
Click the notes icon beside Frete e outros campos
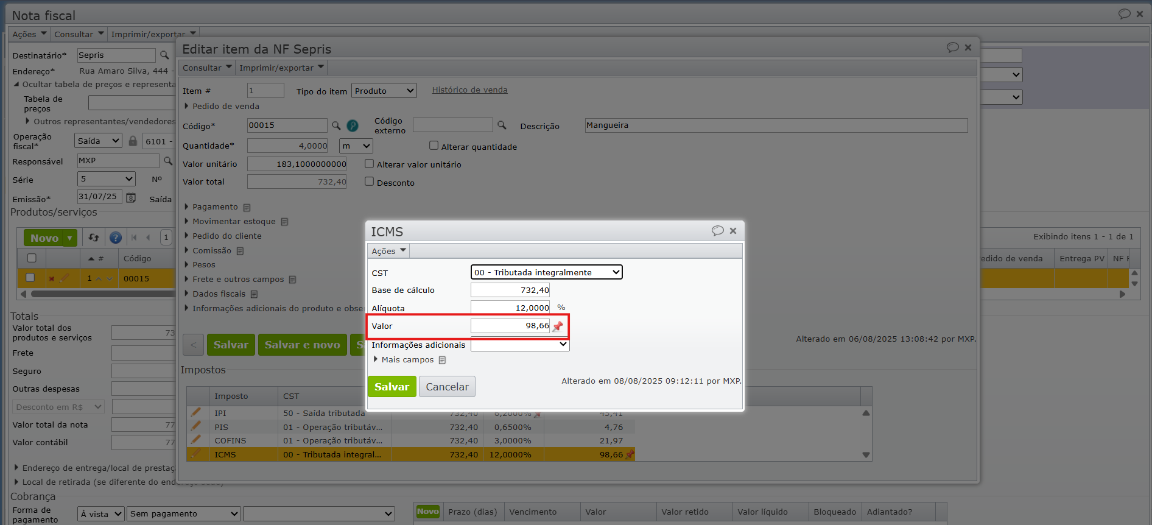click(x=293, y=280)
